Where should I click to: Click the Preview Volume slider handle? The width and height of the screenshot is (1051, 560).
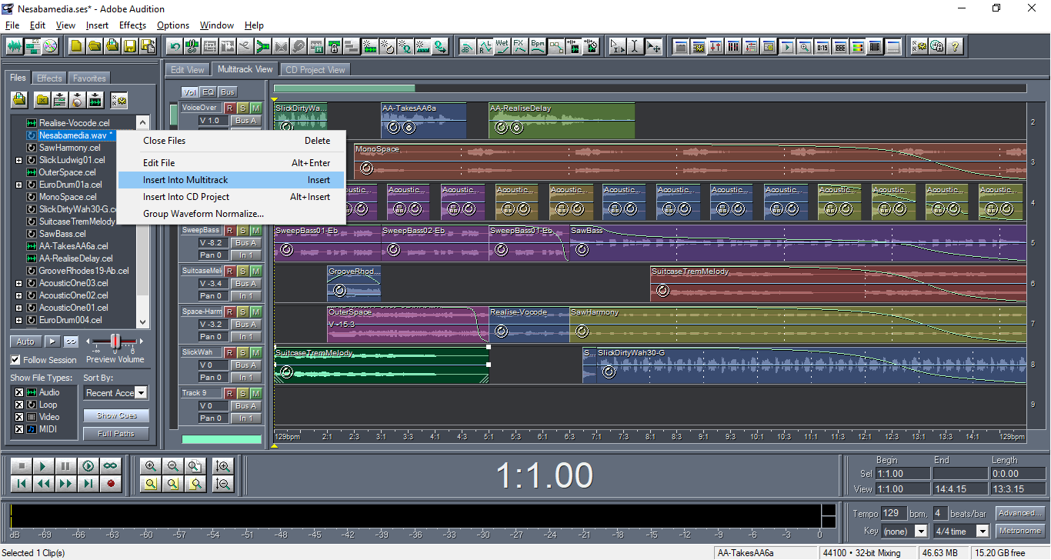[115, 341]
